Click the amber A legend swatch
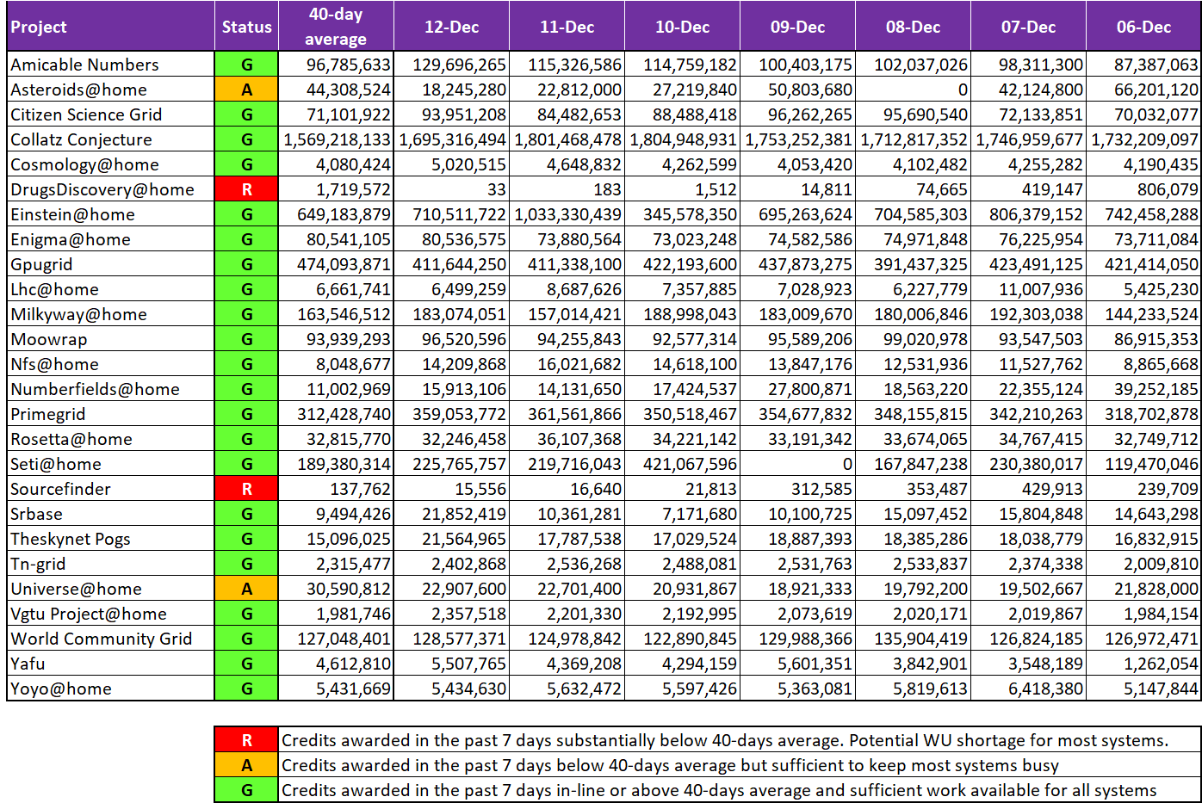The width and height of the screenshot is (1202, 803). pyautogui.click(x=246, y=765)
